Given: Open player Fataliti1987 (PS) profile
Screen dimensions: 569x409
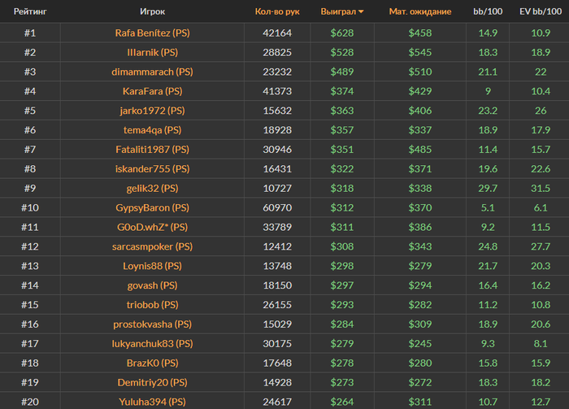Looking at the screenshot, I should (153, 150).
